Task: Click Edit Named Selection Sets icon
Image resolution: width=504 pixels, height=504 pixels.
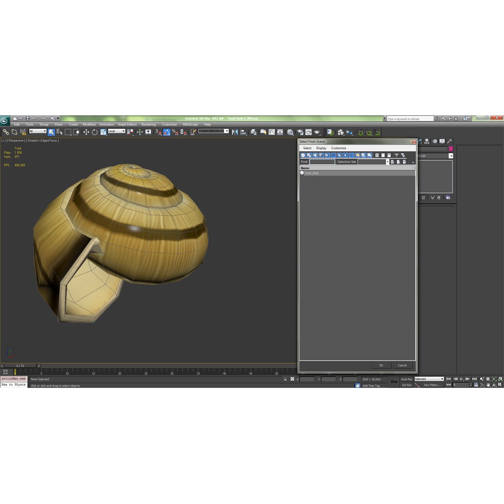Action: pyautogui.click(x=193, y=132)
